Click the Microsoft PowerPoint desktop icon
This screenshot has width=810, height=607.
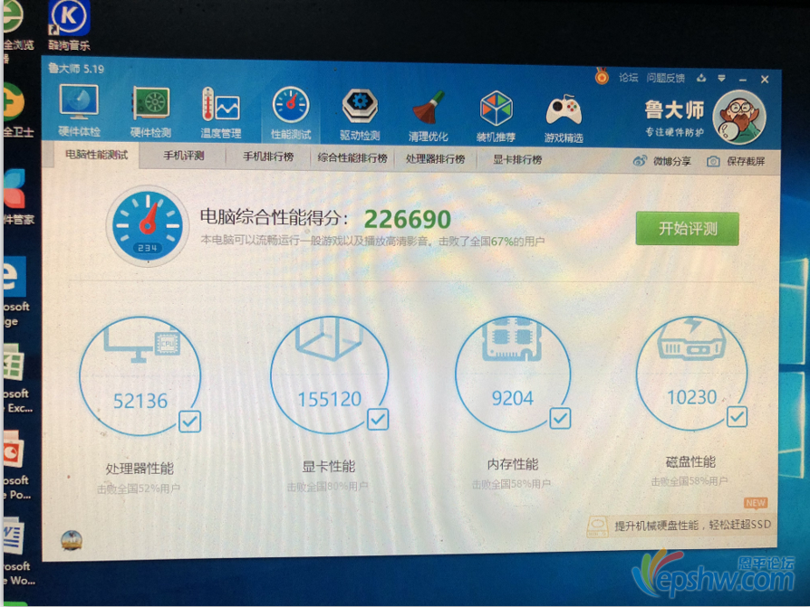coord(16,466)
